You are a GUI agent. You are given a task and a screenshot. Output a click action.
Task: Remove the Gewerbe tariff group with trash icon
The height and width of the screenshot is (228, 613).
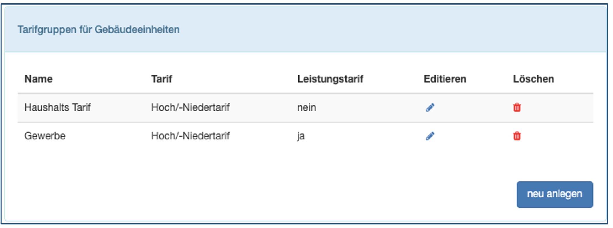click(x=517, y=136)
